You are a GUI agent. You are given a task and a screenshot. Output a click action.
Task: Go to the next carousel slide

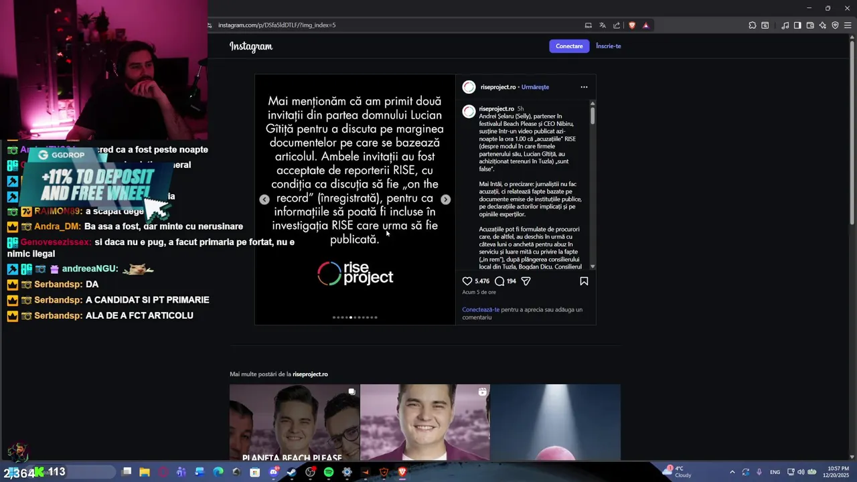pyautogui.click(x=445, y=199)
